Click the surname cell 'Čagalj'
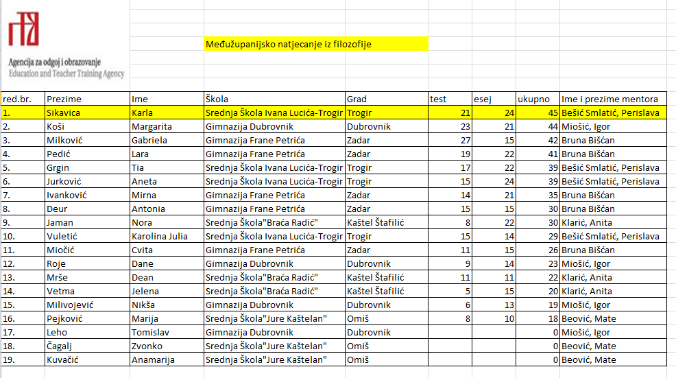 pos(87,346)
